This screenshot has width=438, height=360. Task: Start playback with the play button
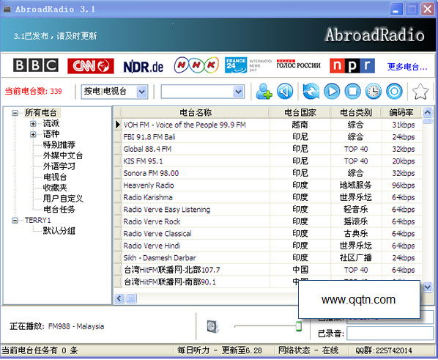[x=332, y=91]
